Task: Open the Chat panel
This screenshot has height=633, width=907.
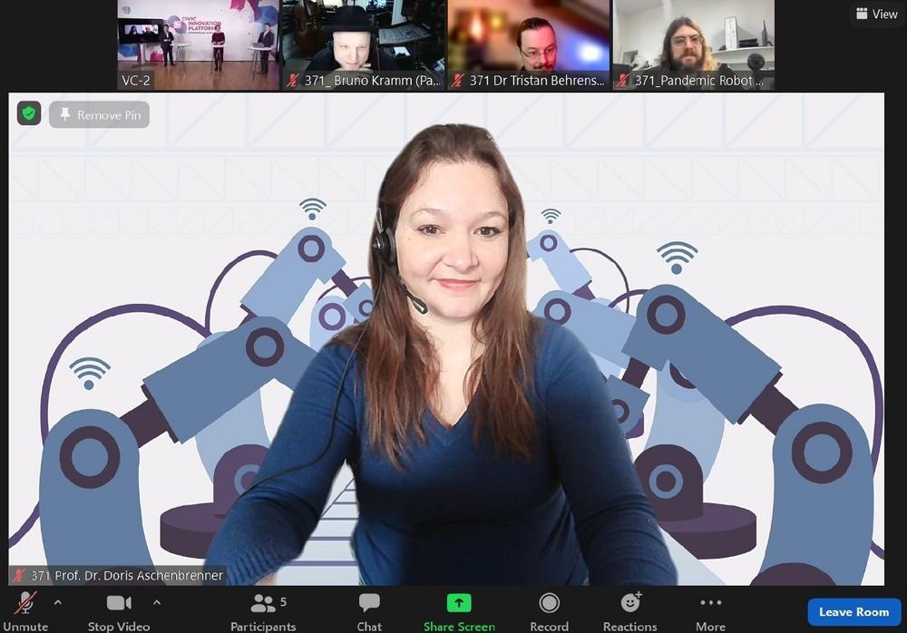Action: coord(369,604)
